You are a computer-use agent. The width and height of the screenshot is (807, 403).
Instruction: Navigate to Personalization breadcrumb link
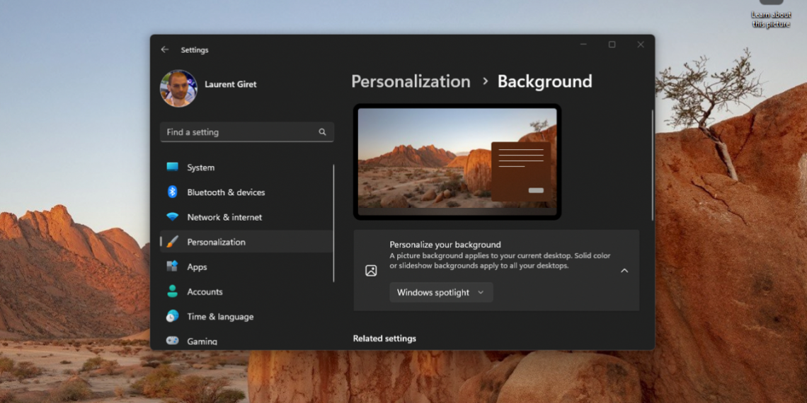coord(411,82)
